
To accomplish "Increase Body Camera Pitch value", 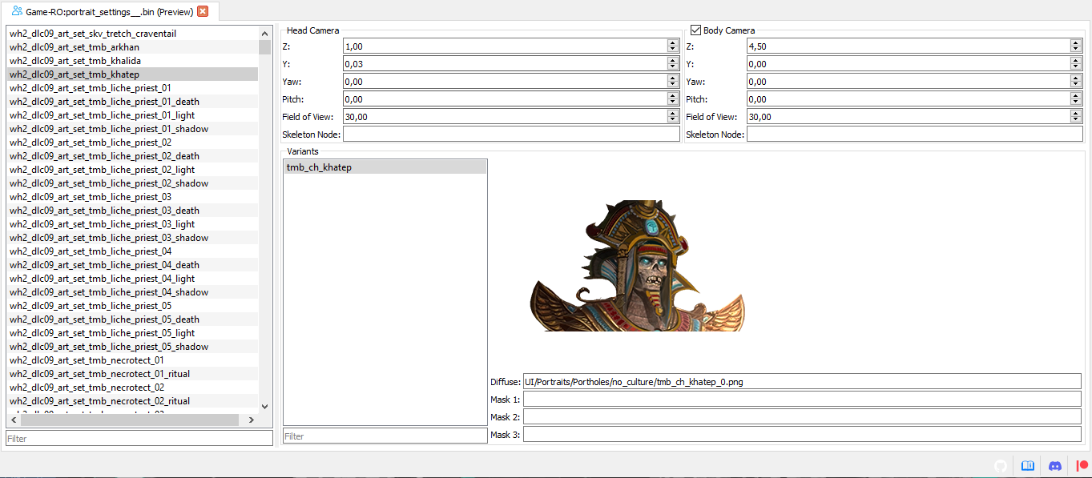I will 1076,96.
